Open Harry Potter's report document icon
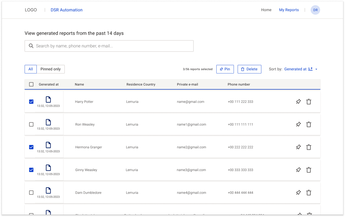 48,99
